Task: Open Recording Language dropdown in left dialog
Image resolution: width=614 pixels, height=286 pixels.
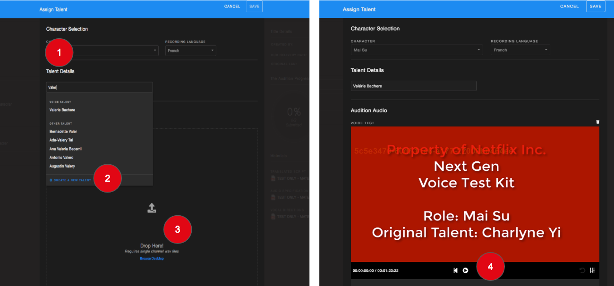Action: 190,50
